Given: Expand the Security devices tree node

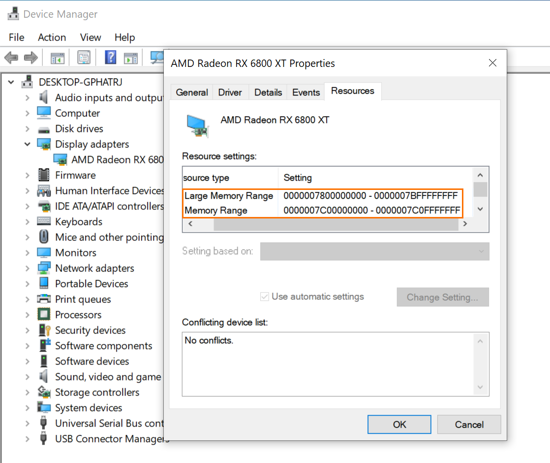Looking at the screenshot, I should pos(27,331).
